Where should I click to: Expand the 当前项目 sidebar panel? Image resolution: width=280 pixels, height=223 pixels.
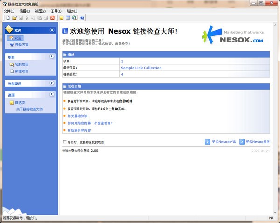coord(51,83)
